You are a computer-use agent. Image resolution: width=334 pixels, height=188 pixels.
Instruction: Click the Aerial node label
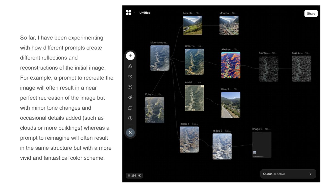tap(190, 82)
